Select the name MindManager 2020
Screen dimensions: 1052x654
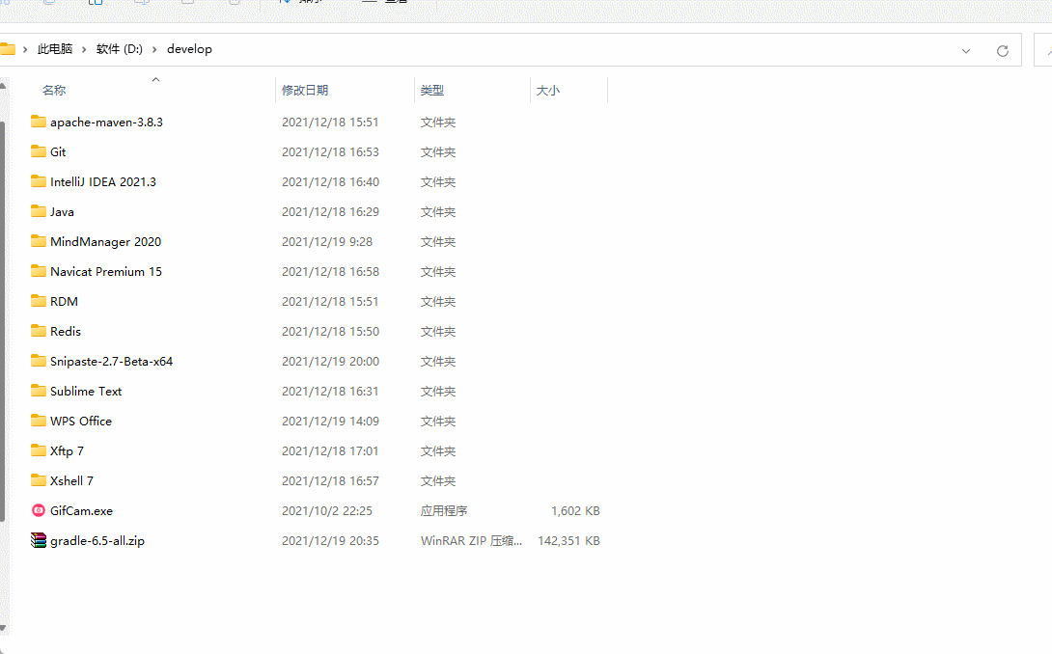(106, 241)
